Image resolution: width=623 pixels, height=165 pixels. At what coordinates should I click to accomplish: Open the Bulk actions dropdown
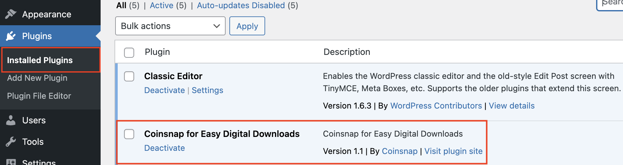point(170,26)
